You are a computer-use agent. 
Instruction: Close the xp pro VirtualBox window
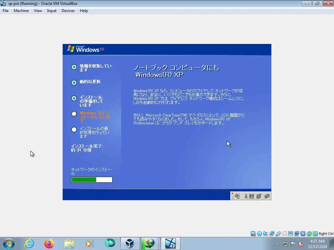(x=328, y=3)
